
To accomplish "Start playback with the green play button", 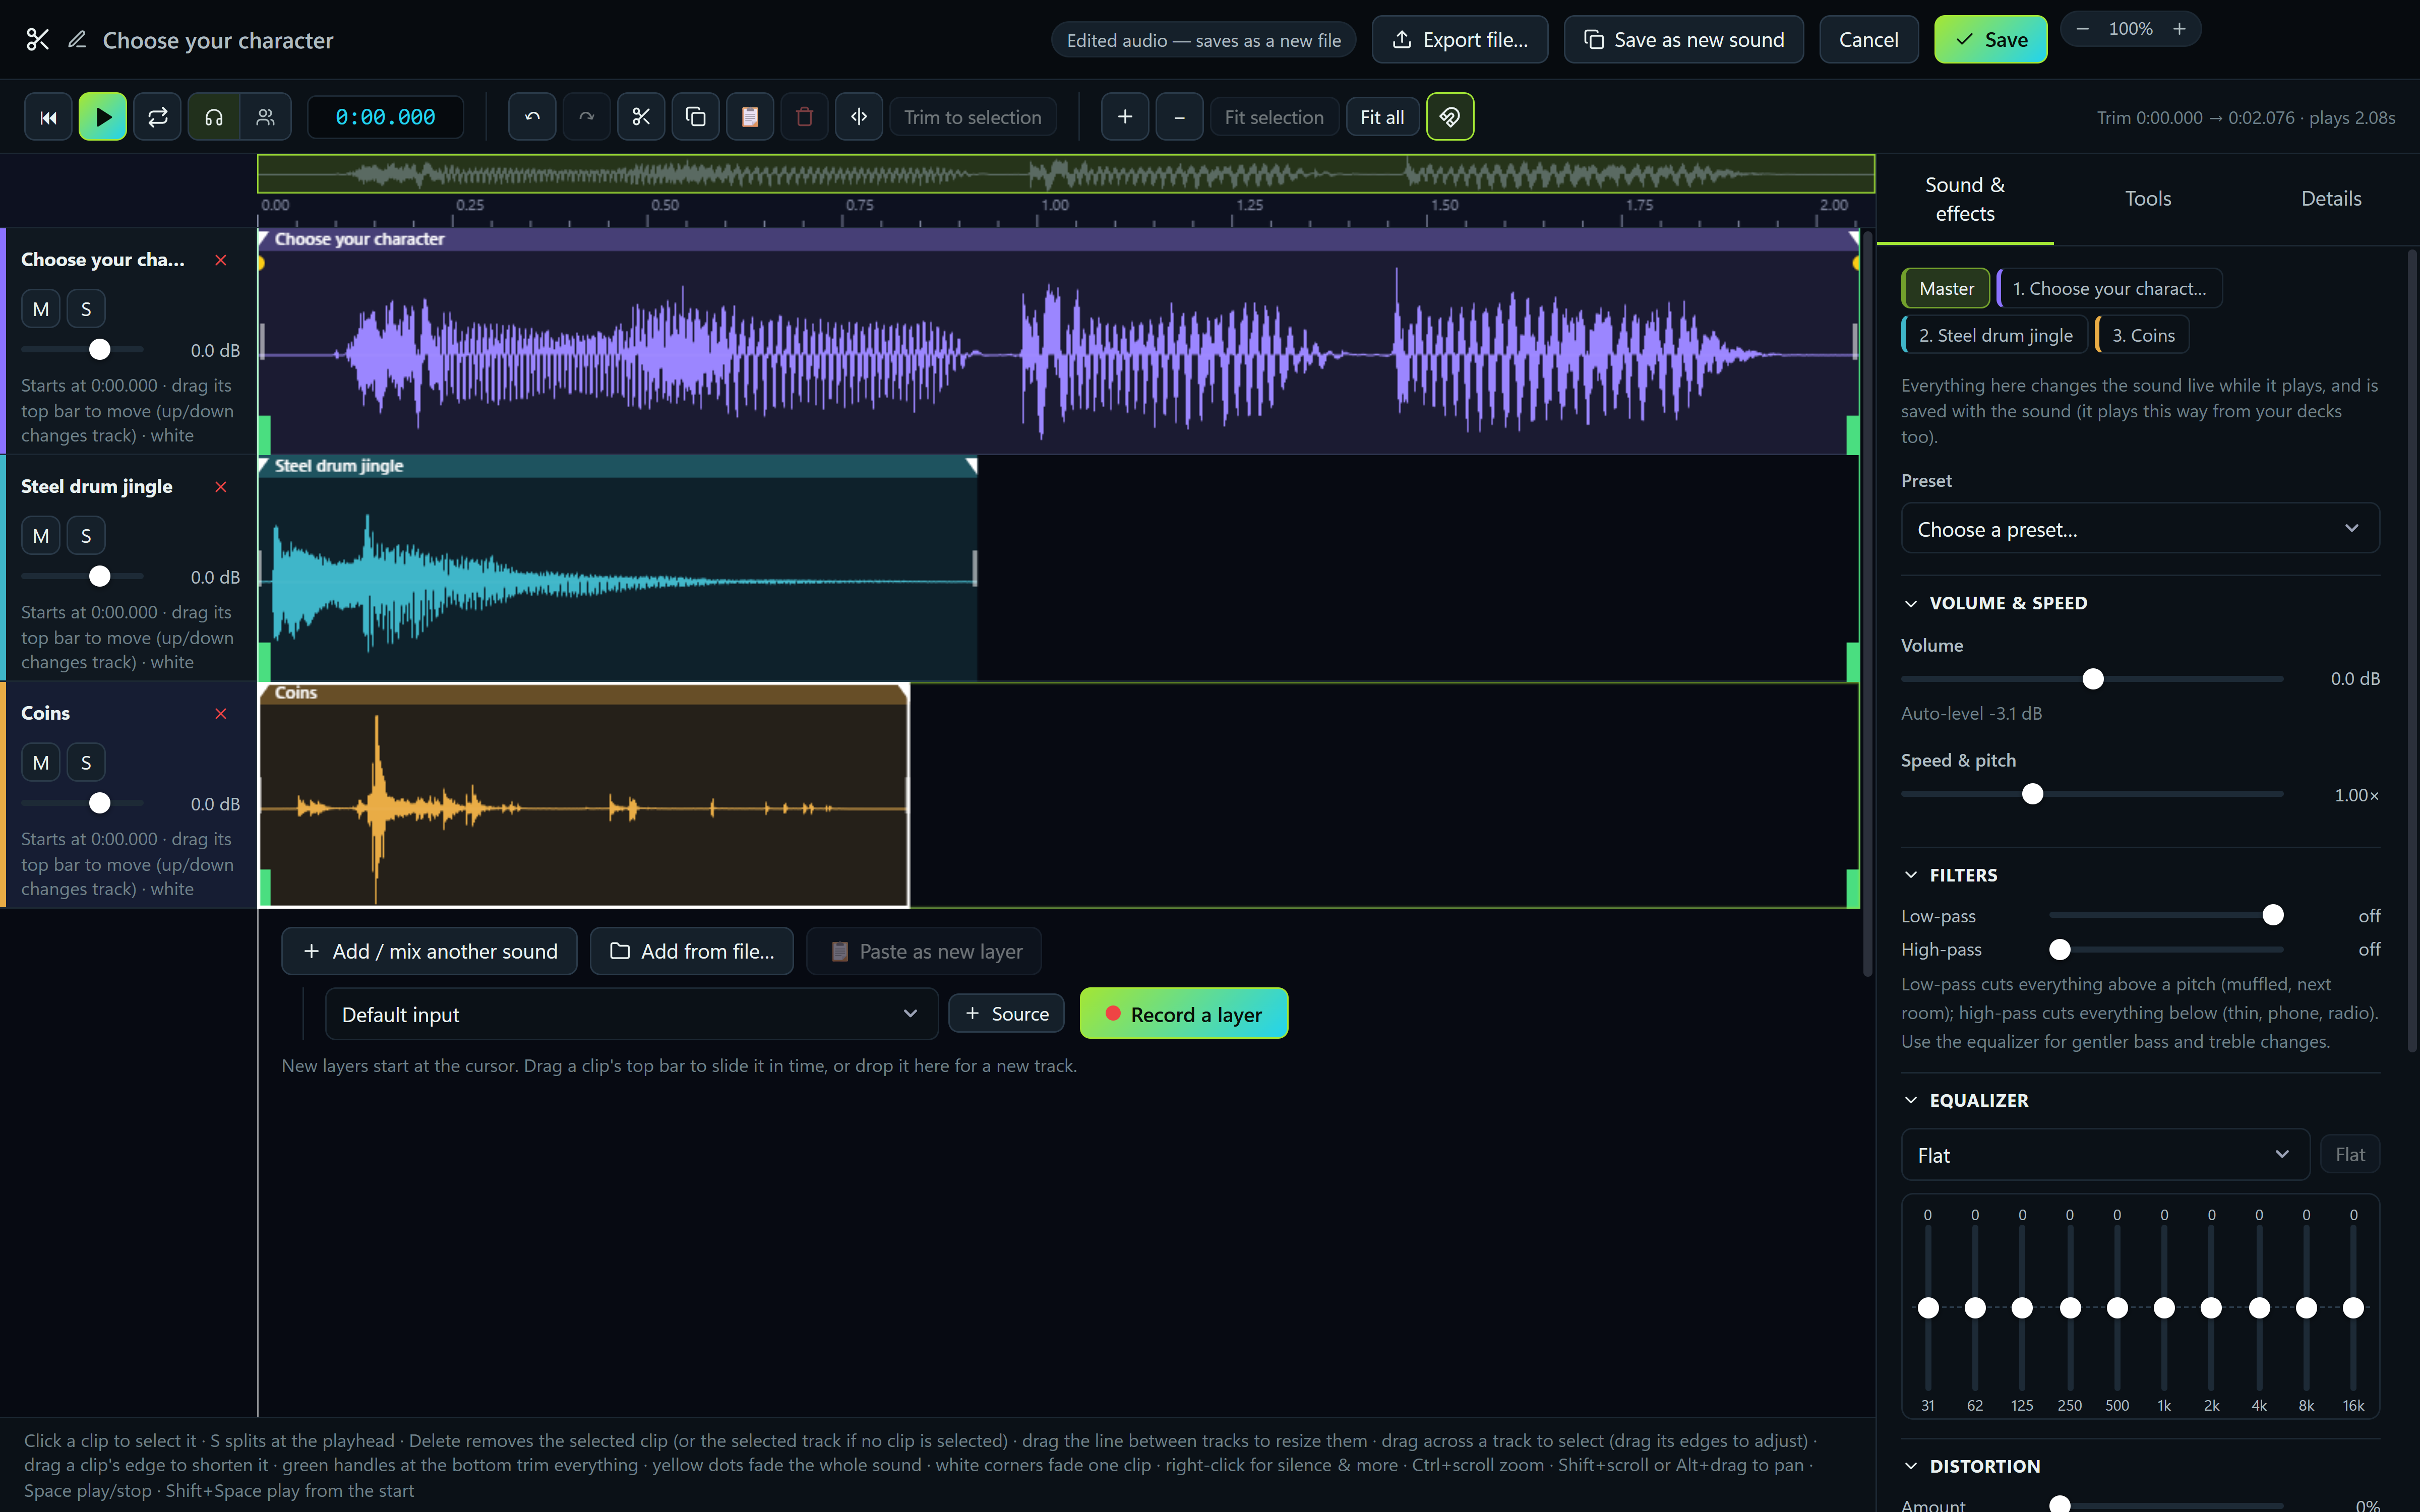I will click(103, 117).
